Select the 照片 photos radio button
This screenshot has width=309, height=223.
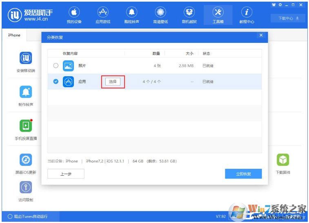point(56,66)
